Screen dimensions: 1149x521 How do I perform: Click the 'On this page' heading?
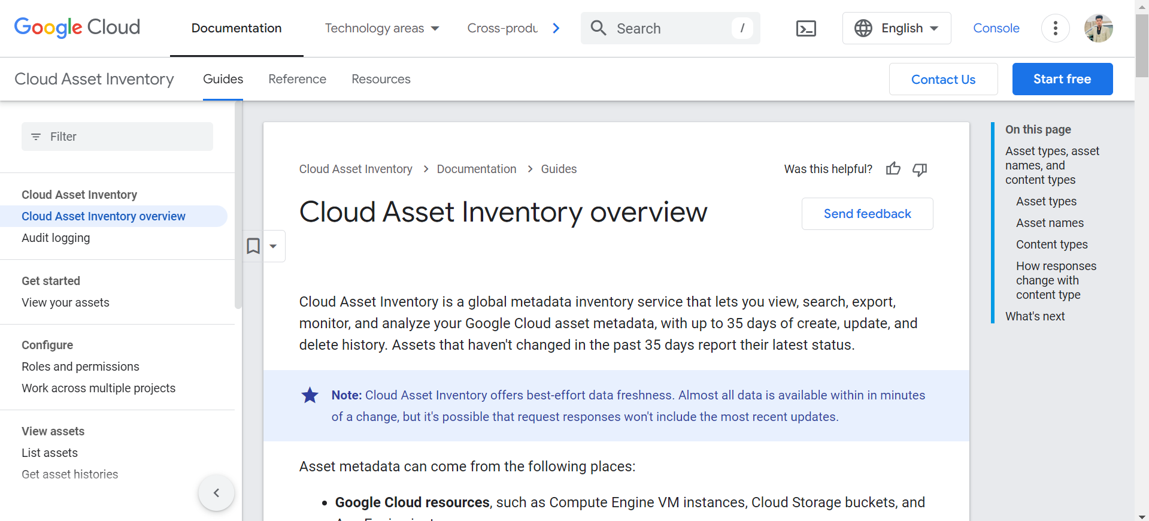(x=1038, y=129)
